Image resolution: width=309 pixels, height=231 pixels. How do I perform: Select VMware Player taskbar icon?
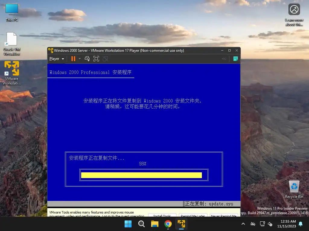(181, 224)
